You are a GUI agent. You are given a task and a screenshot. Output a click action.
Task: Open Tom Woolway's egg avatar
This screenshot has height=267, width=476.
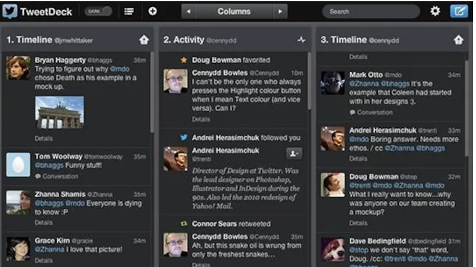coord(19,164)
